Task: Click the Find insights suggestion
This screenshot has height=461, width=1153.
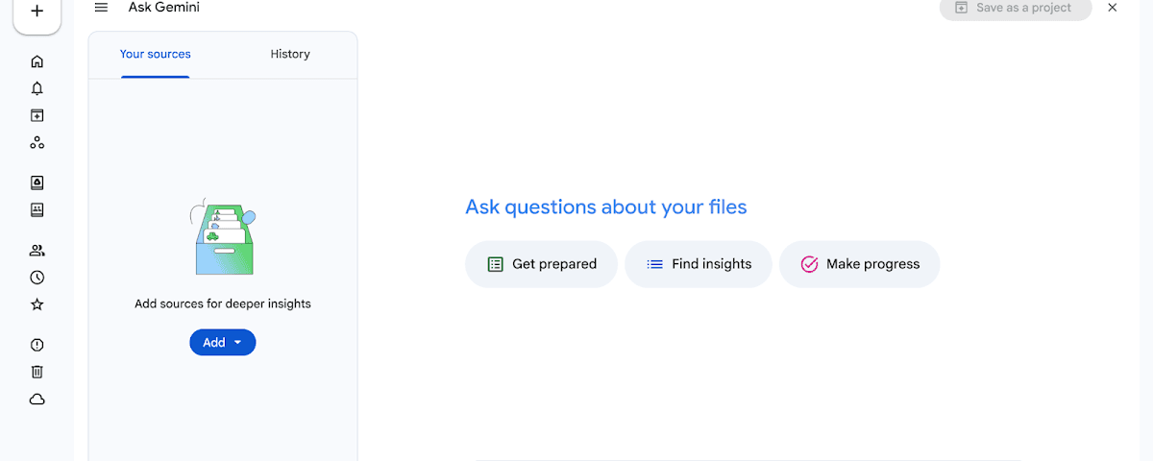Action: [699, 264]
